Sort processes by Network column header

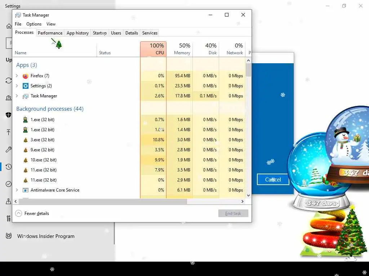(232, 49)
